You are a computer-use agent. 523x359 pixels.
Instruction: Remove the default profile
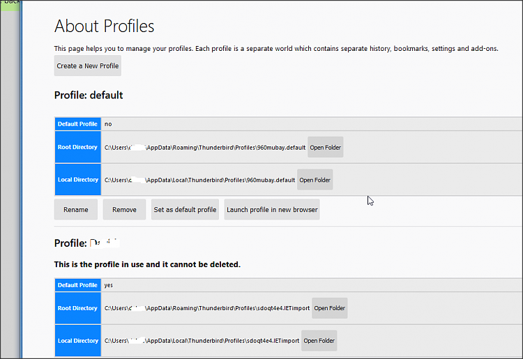[x=124, y=210]
